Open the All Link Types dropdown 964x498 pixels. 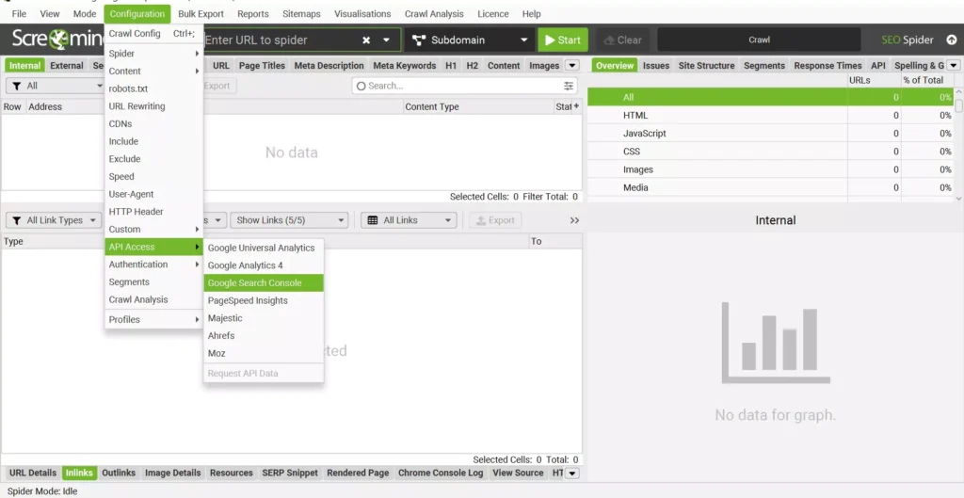54,220
